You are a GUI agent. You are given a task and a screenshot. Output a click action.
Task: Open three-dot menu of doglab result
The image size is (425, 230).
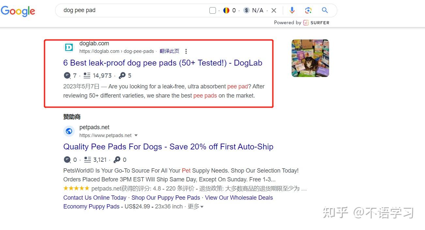coord(186,51)
